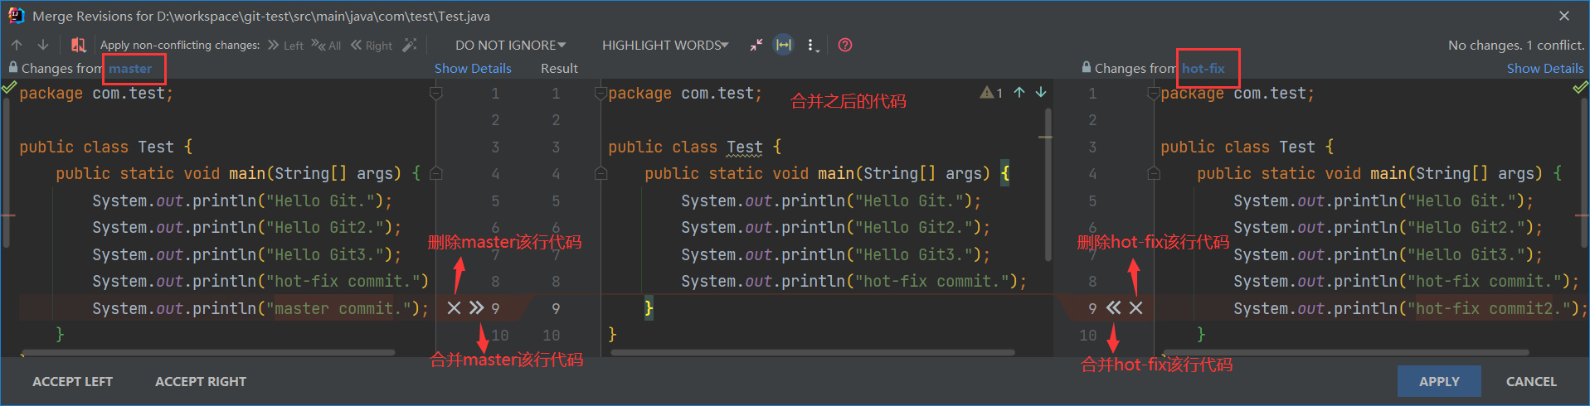Screen dimensions: 1590x406
Task: Click the left pane horizontal scrollbar
Action: [208, 352]
